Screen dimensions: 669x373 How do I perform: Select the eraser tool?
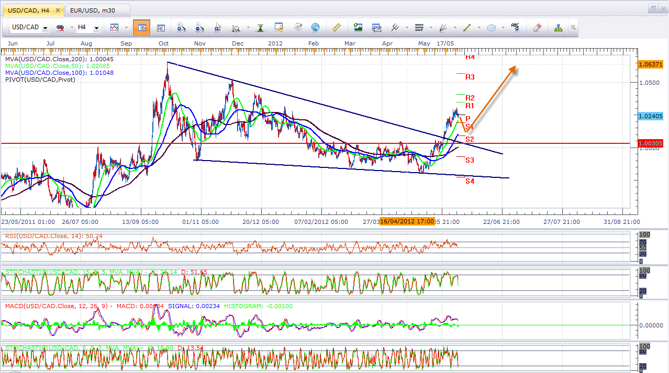pos(537,28)
